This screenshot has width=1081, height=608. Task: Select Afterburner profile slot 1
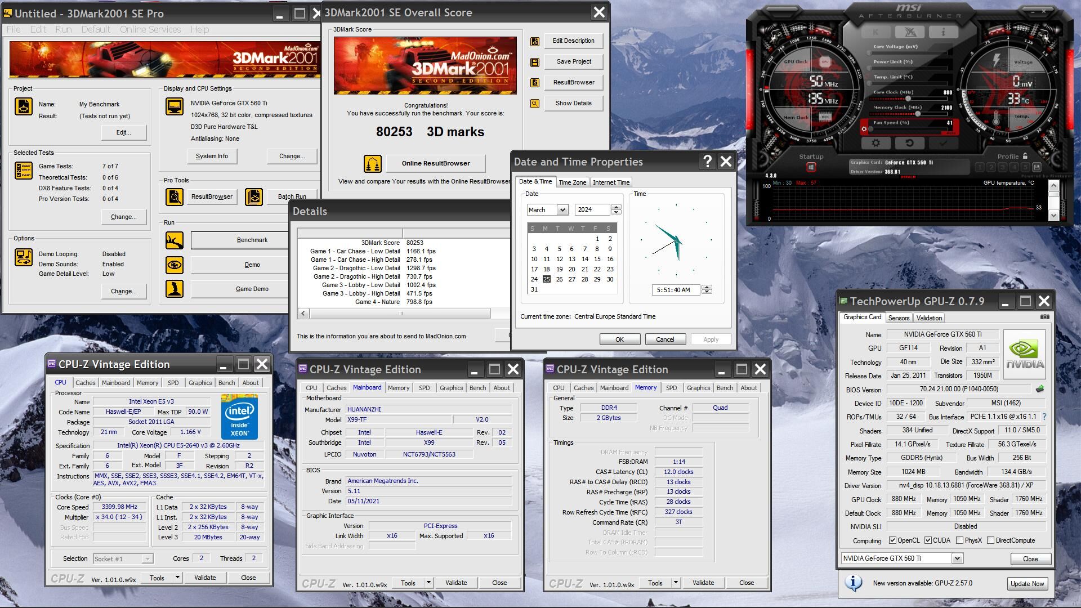pos(980,167)
